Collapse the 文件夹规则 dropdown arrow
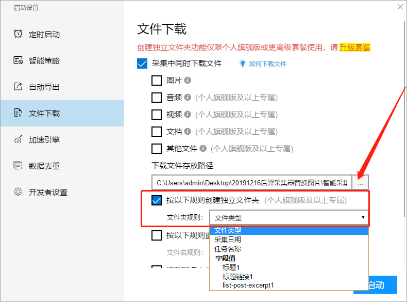 [x=363, y=217]
